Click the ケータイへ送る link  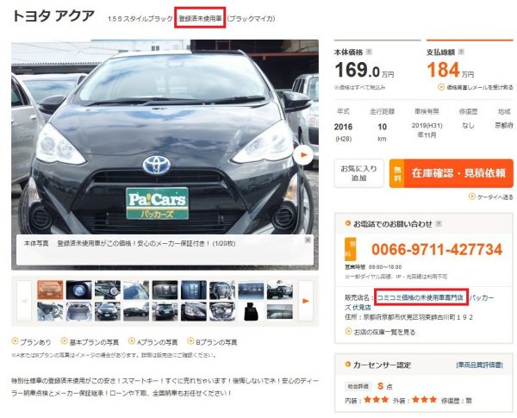pyautogui.click(x=491, y=197)
